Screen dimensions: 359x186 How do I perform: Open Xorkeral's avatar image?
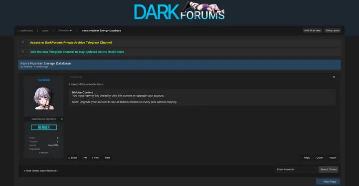44,98
